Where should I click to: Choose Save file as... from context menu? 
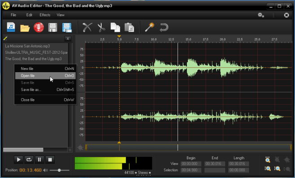tap(45, 90)
